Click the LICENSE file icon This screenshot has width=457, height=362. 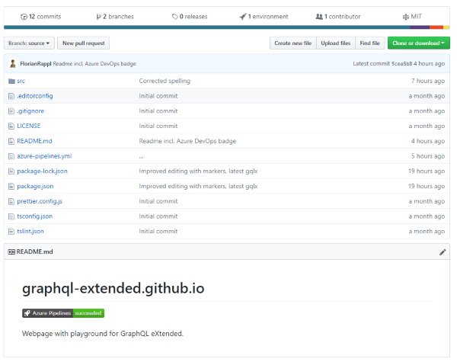pos(11,126)
